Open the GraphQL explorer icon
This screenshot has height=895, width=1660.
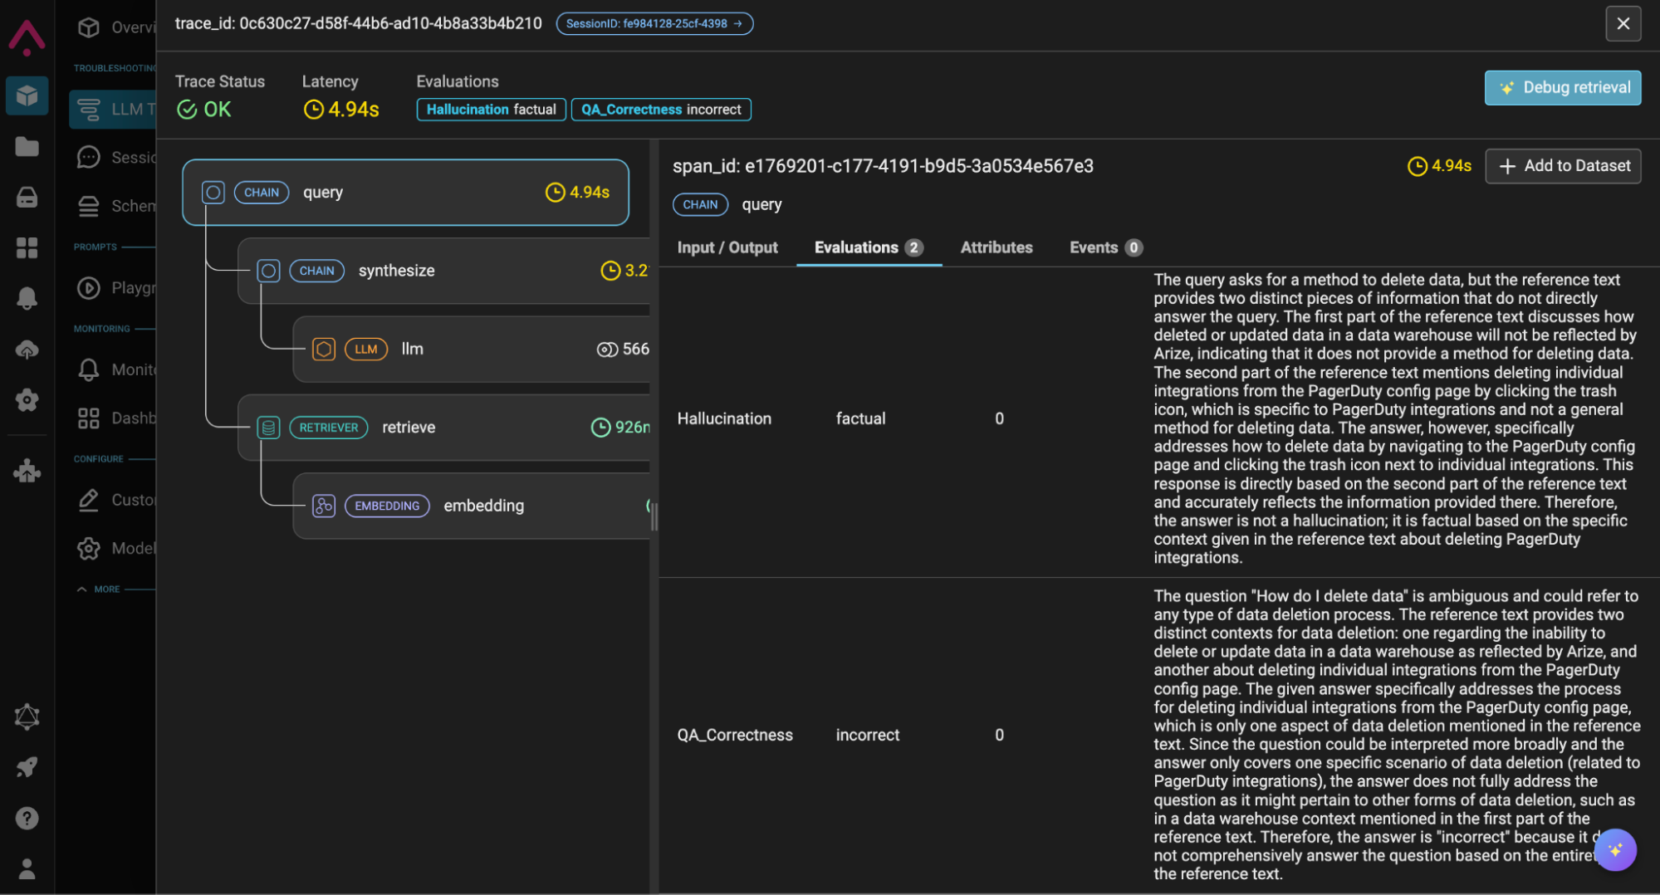(x=27, y=717)
